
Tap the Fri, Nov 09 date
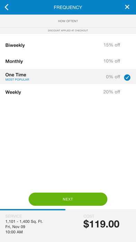[x=15, y=227]
